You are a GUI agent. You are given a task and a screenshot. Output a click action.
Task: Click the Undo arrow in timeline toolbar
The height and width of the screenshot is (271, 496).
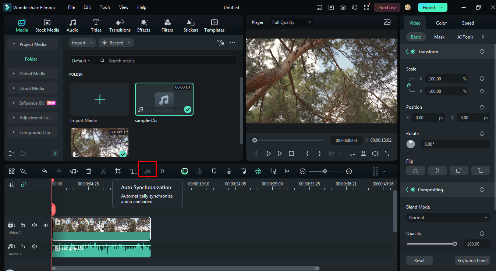pyautogui.click(x=45, y=171)
